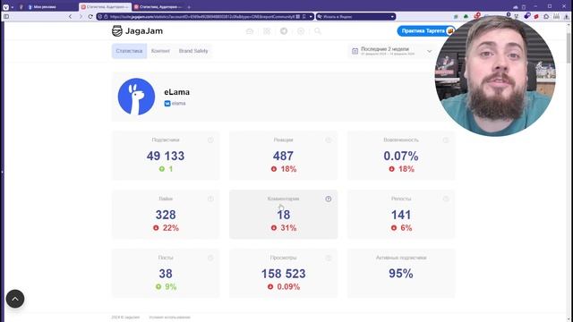Click the 328 likes value
The height and width of the screenshot is (322, 573).
tap(166, 215)
